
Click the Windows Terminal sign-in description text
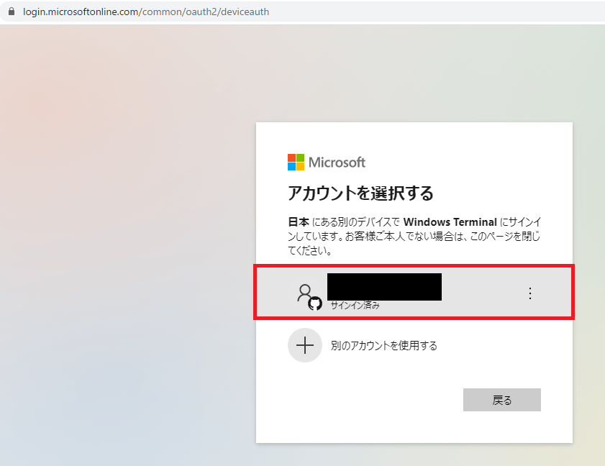[414, 236]
